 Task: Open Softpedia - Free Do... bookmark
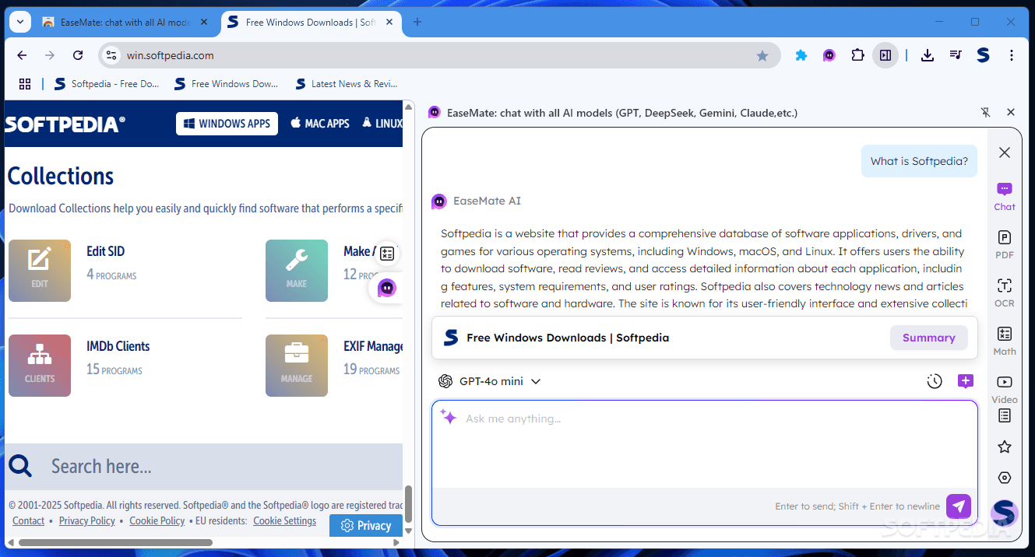click(x=106, y=84)
